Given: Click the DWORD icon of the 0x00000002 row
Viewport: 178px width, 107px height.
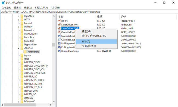Looking at the screenshot, I should coord(59,36).
